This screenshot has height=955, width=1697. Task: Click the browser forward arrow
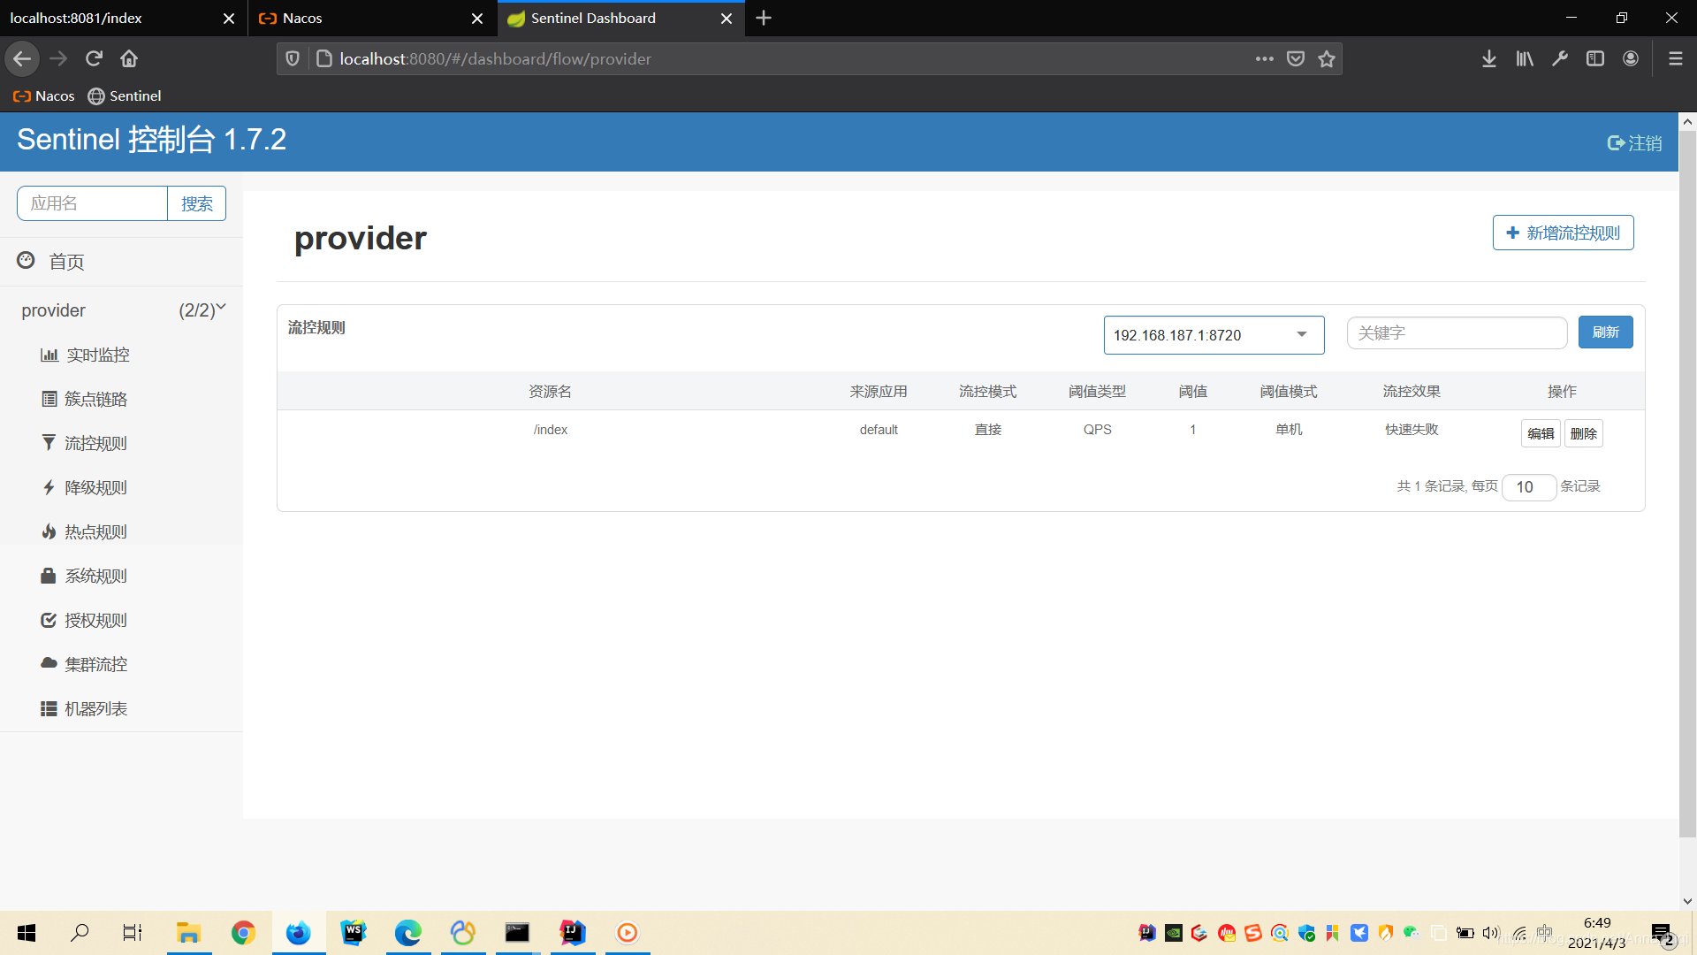(58, 58)
